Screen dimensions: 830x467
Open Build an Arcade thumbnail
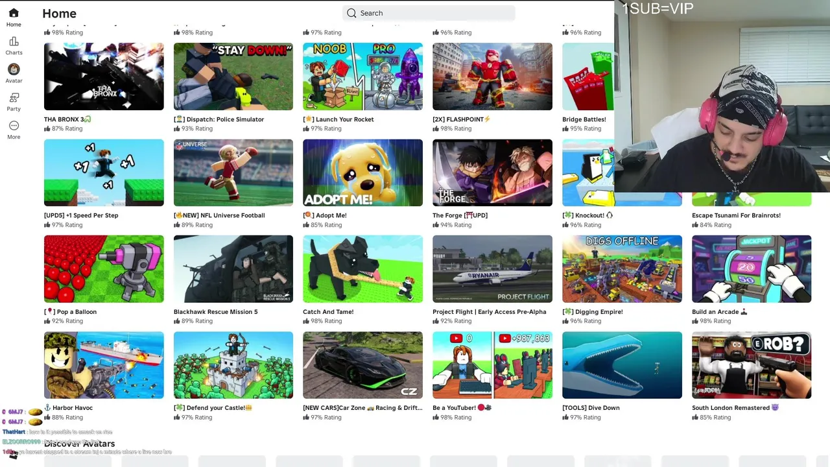(x=752, y=269)
